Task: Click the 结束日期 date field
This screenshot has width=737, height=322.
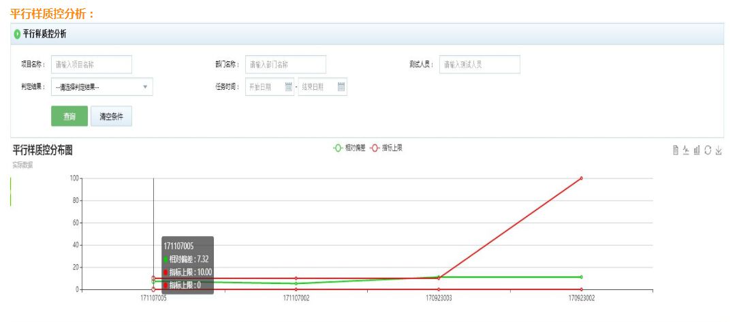Action: tap(317, 87)
